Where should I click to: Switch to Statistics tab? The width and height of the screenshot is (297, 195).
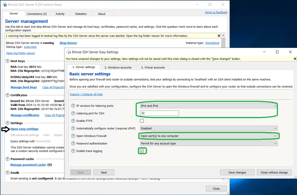(x=81, y=14)
